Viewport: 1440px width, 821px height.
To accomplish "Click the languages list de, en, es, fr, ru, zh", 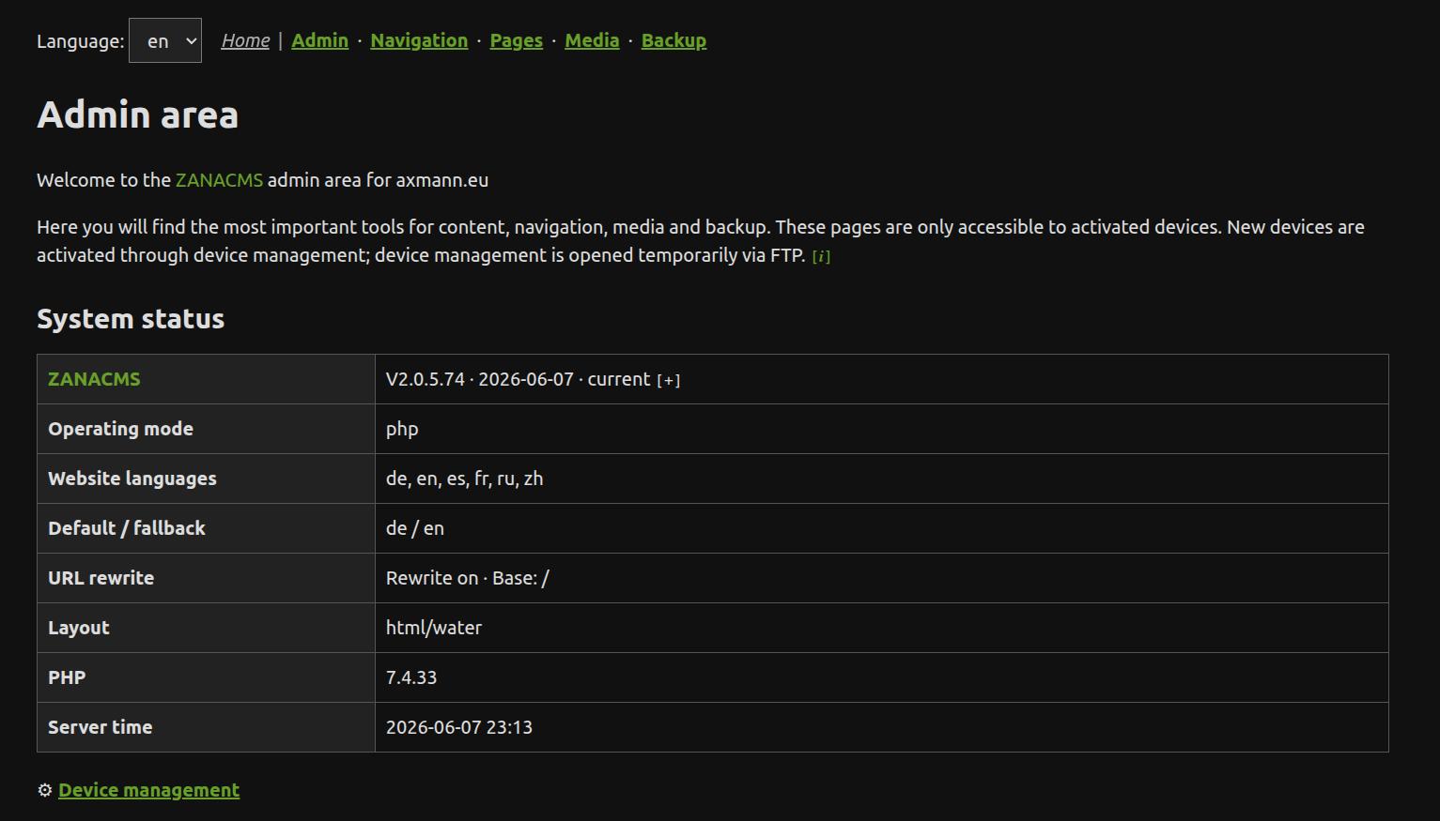I will [464, 479].
